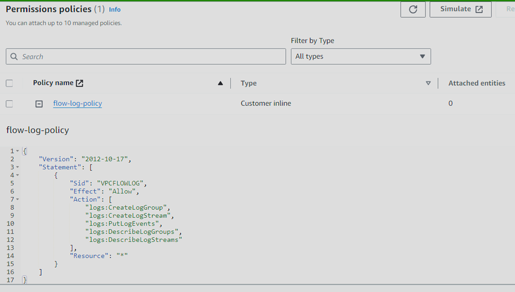Click the logs:CreateLogStream action line
Screen dimensions: 515x292
129,216
